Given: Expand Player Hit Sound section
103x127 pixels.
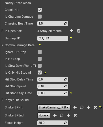Looking at the screenshot, I should (3, 100).
